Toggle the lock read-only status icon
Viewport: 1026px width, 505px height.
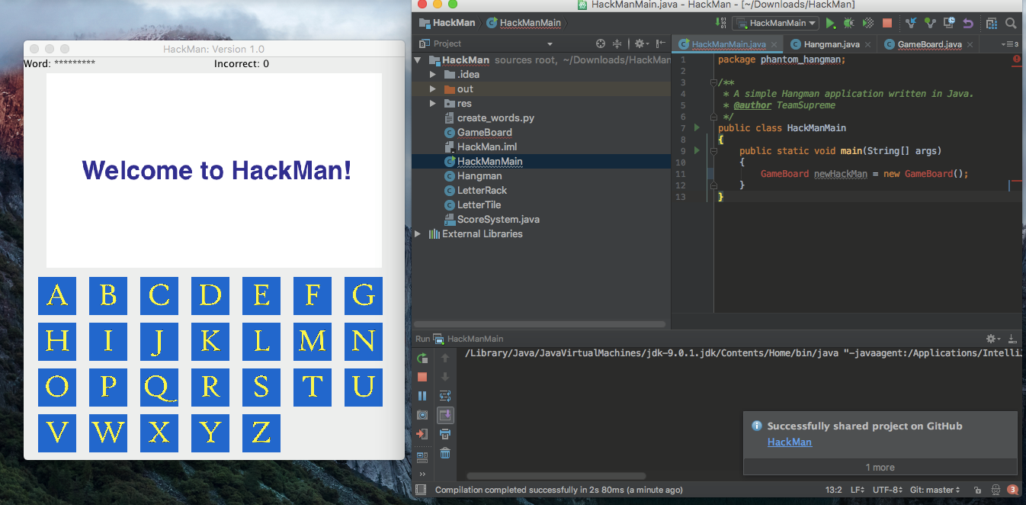pos(978,490)
